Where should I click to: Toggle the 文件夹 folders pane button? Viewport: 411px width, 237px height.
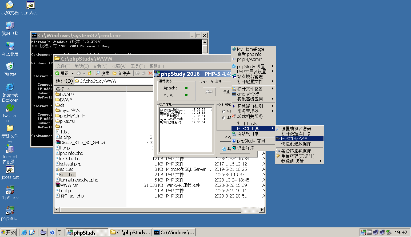122,73
